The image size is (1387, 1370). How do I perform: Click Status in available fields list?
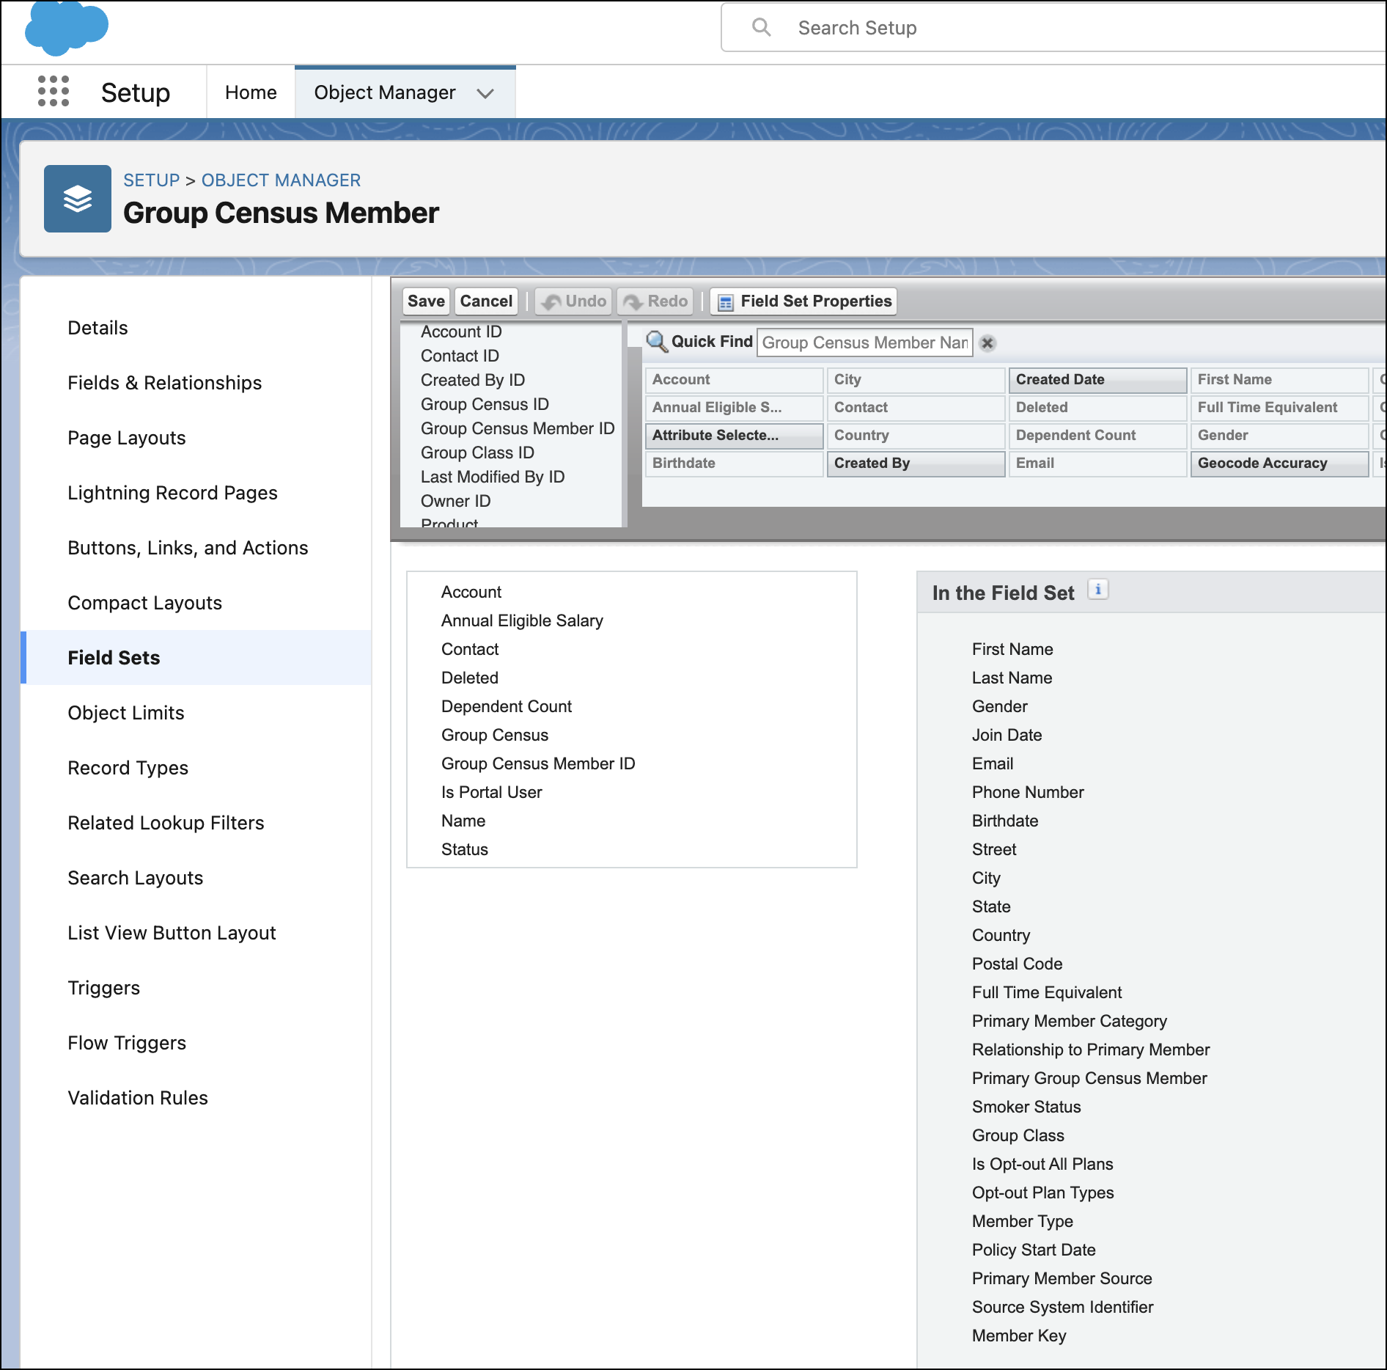pyautogui.click(x=465, y=849)
